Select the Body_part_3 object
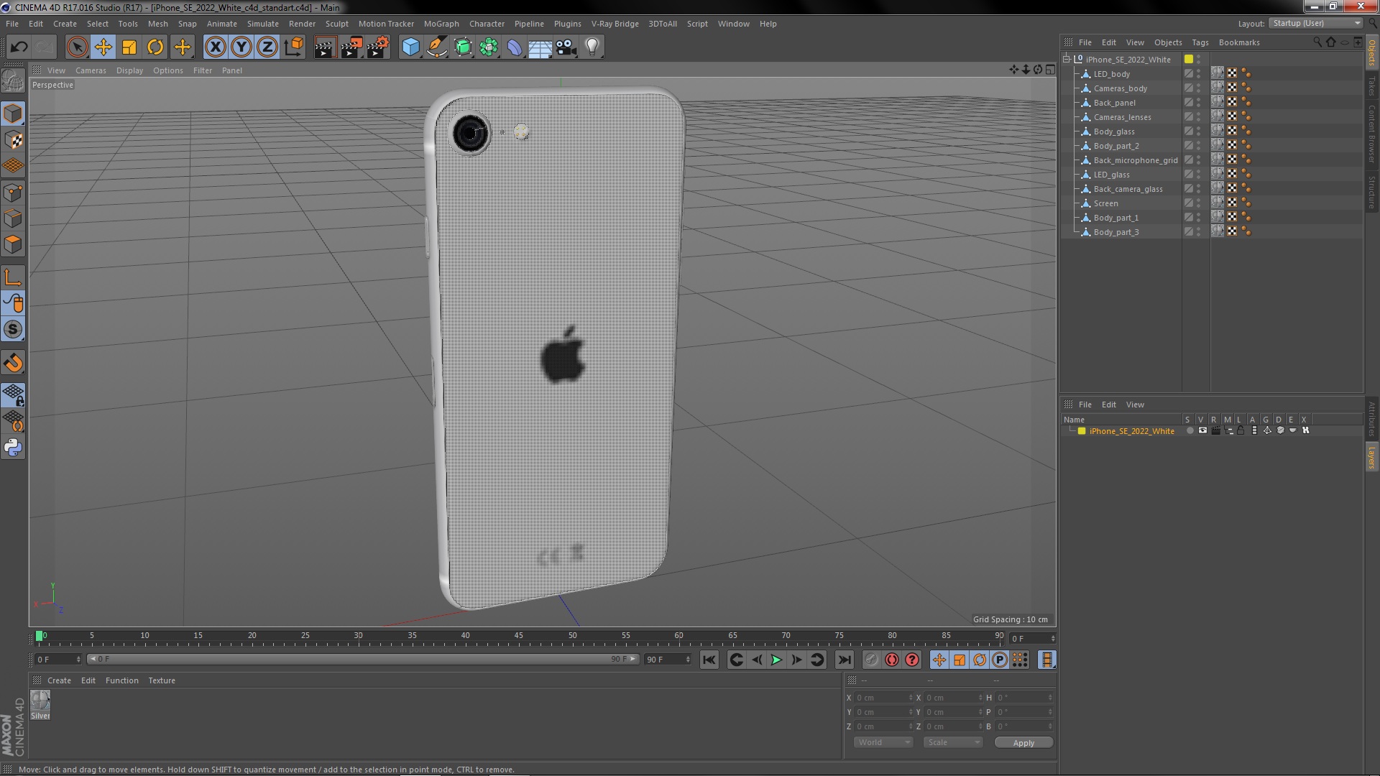 1115,232
